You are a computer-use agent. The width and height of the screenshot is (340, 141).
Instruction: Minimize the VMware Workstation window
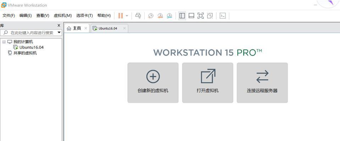coord(316,5)
